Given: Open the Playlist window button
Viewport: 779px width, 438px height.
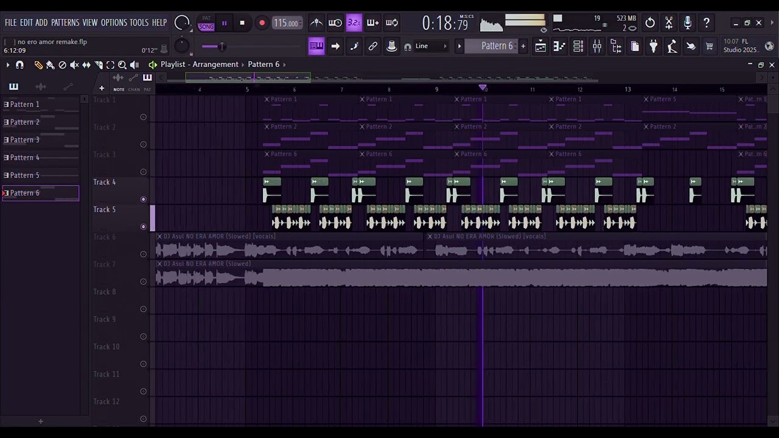Looking at the screenshot, I should click(x=540, y=46).
